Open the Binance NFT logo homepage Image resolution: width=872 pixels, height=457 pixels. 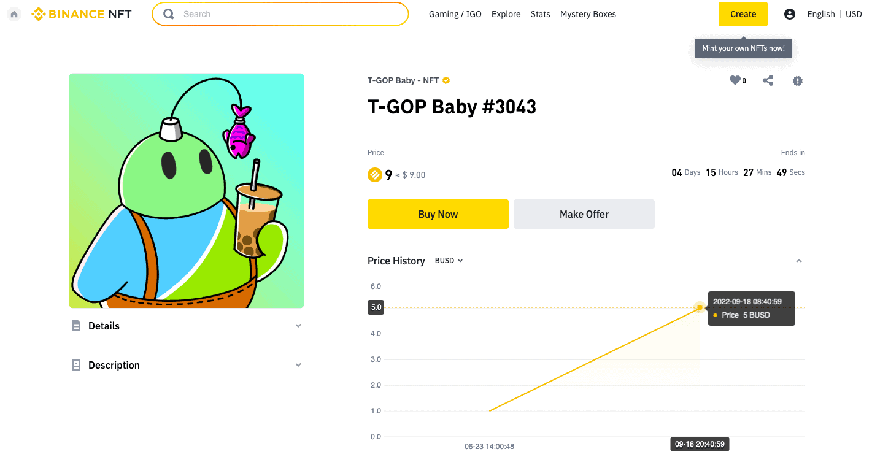tap(82, 14)
